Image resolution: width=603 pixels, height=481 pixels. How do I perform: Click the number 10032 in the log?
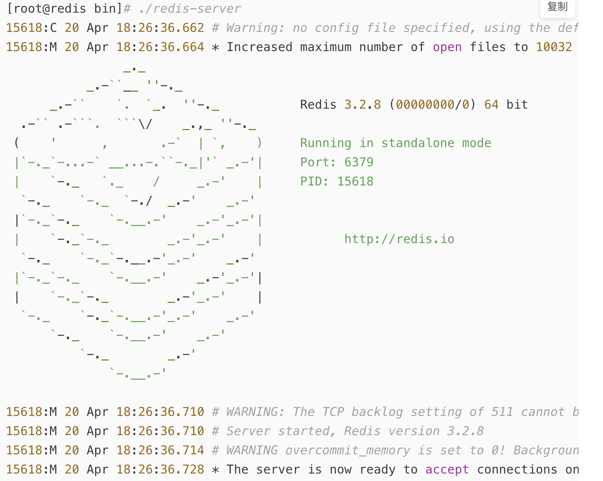(554, 47)
